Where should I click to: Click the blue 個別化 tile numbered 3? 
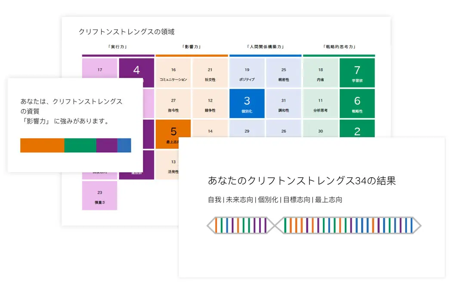[247, 103]
